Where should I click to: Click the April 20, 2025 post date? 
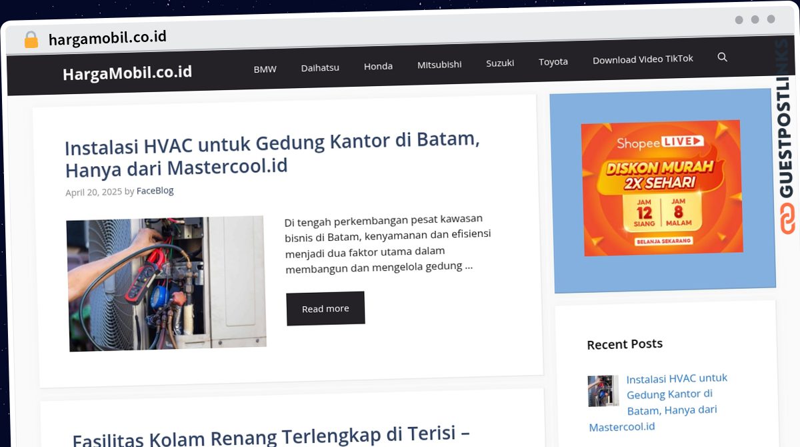coord(93,192)
